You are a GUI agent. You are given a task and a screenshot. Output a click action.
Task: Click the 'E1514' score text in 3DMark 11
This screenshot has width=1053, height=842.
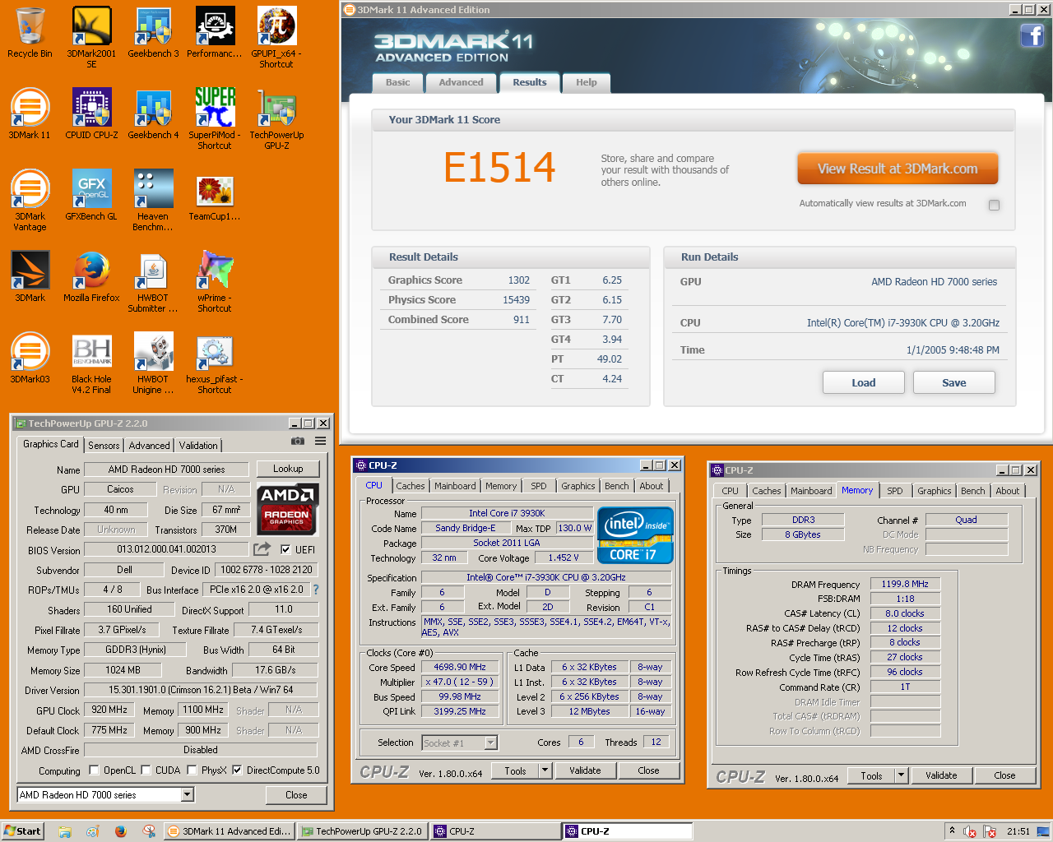[499, 168]
